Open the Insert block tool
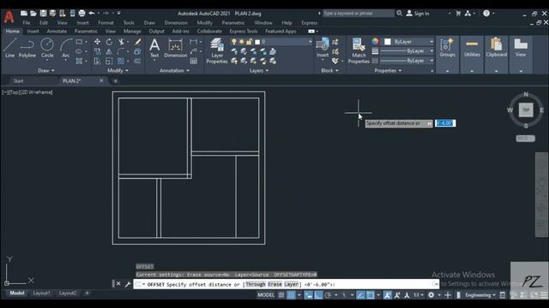549x308 pixels. click(x=323, y=48)
